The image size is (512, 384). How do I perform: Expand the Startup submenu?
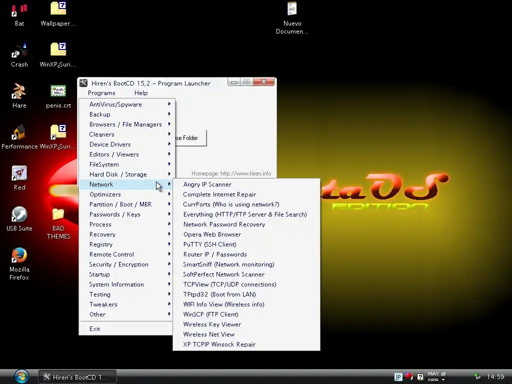127,274
